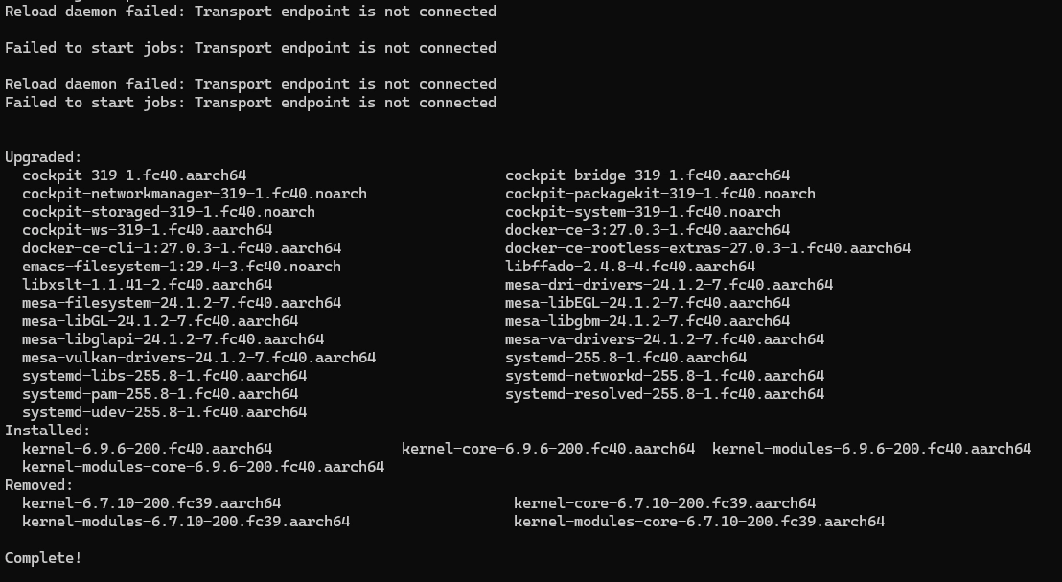Click the libxslt-1.1.41 package text
The width and height of the screenshot is (1062, 582).
(147, 285)
